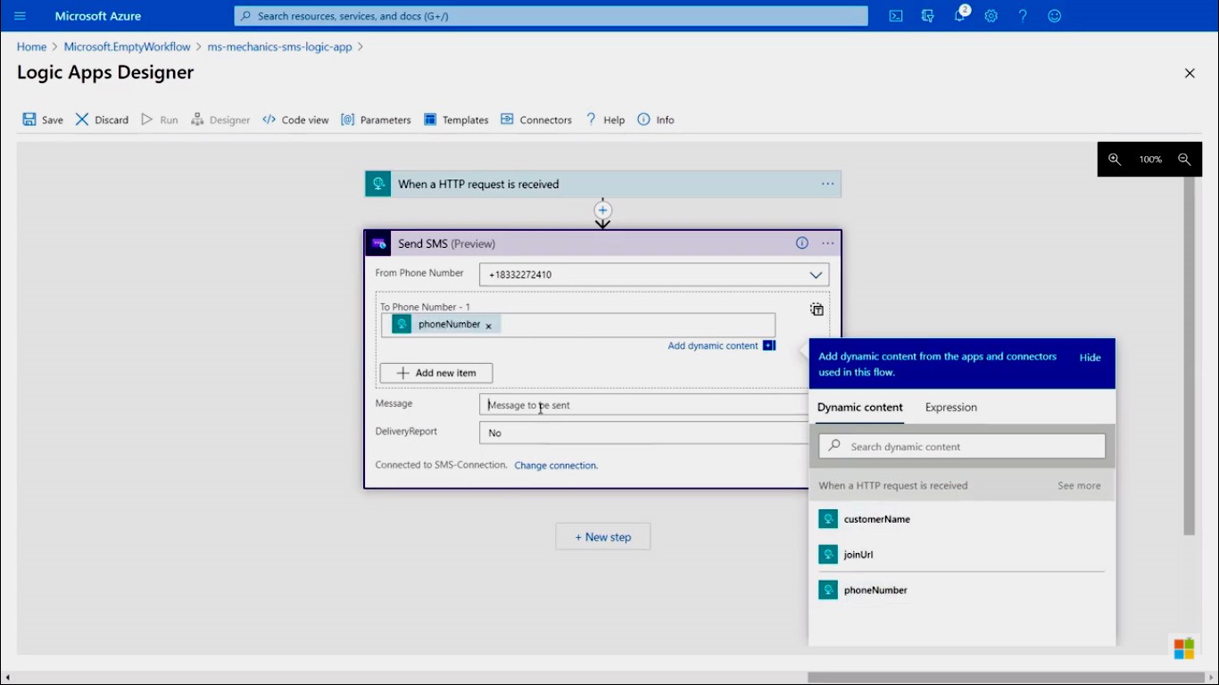Open Code view
1219x685 pixels.
[x=295, y=120]
